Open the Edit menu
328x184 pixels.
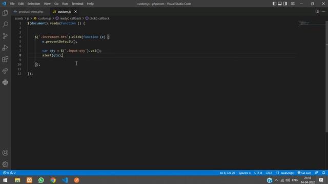click(21, 4)
